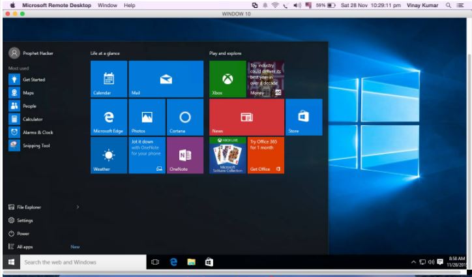Open the Photos tile
Viewport: 472px width, 277px height.
pyautogui.click(x=147, y=117)
